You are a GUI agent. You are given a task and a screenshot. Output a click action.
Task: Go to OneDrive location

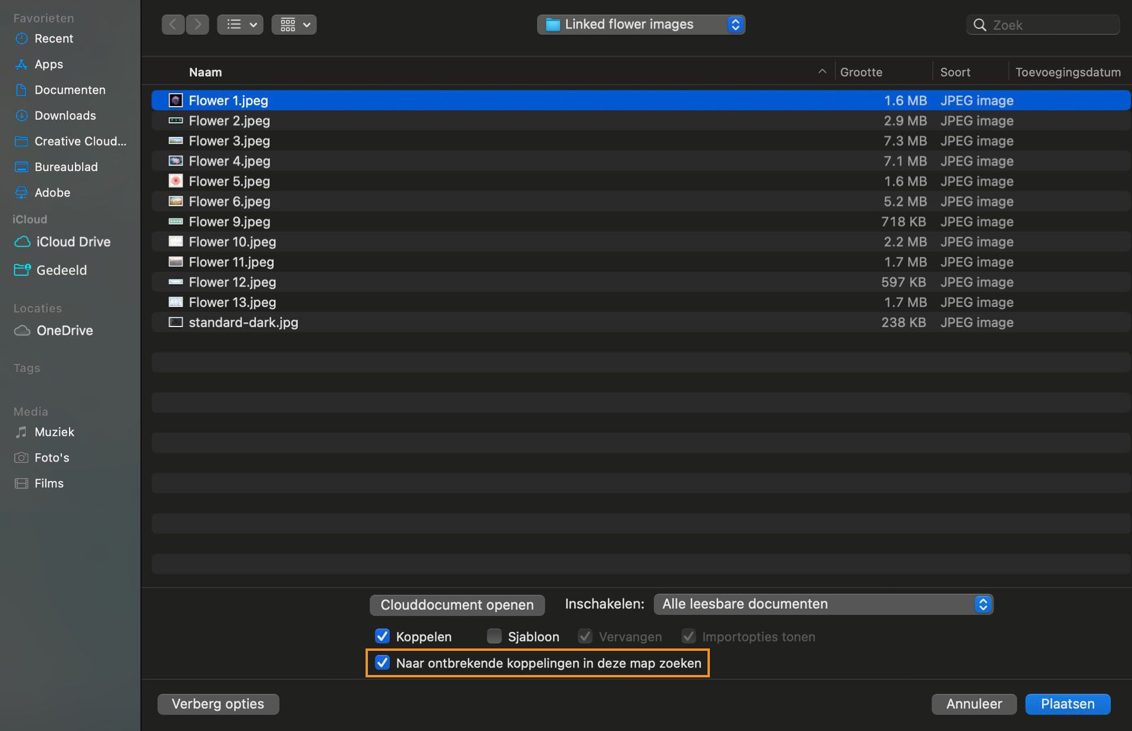(x=64, y=331)
